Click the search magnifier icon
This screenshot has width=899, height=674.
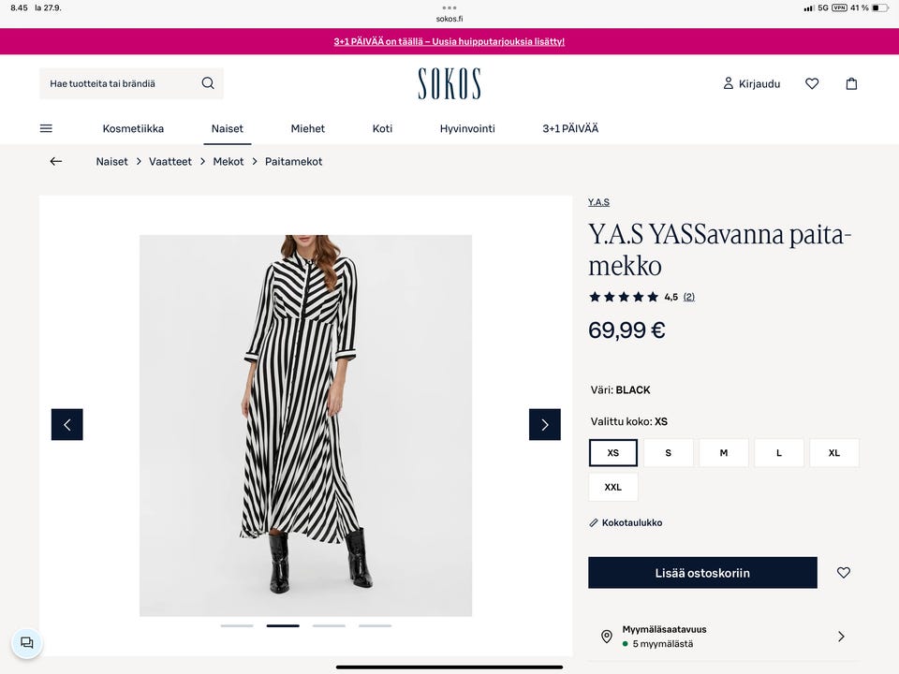pos(208,83)
